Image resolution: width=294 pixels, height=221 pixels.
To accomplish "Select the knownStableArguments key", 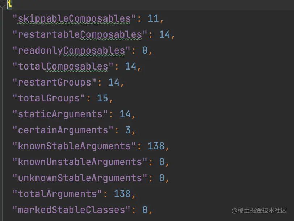I will pos(74,146).
